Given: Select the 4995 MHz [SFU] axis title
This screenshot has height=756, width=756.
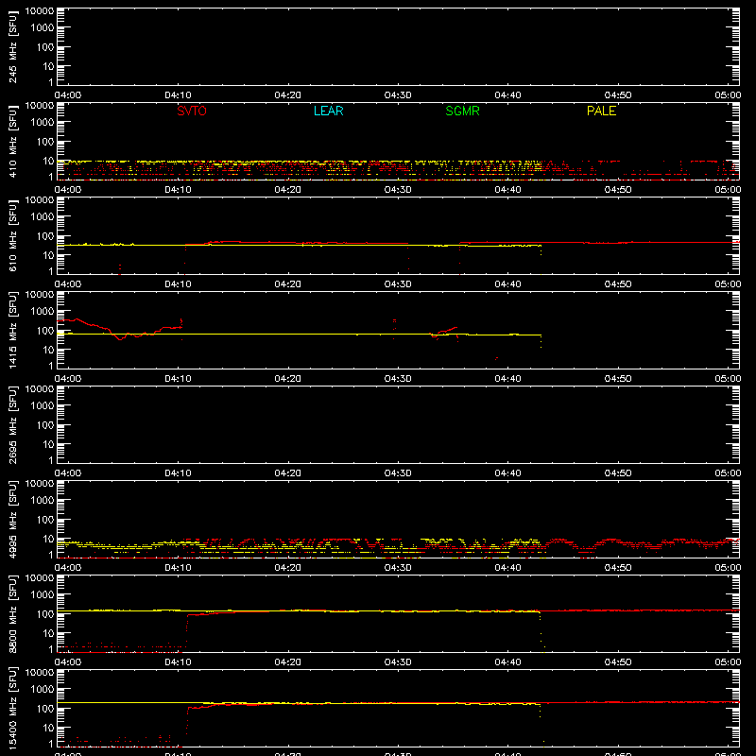Looking at the screenshot, I should point(13,519).
